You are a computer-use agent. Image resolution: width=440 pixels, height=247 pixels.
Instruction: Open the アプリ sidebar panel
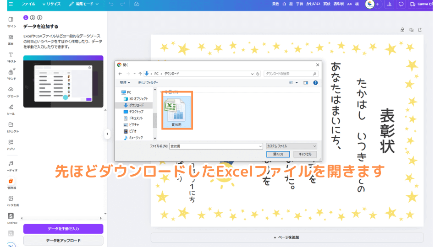(x=11, y=145)
